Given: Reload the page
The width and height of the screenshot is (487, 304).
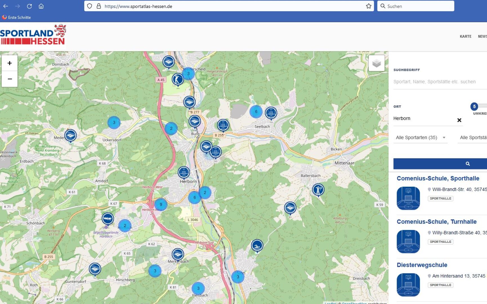Looking at the screenshot, I should tap(29, 6).
